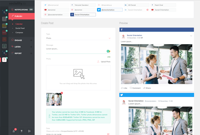Select the Coca-Cola brand workspace icon
200x135 pixels.
[4, 33]
